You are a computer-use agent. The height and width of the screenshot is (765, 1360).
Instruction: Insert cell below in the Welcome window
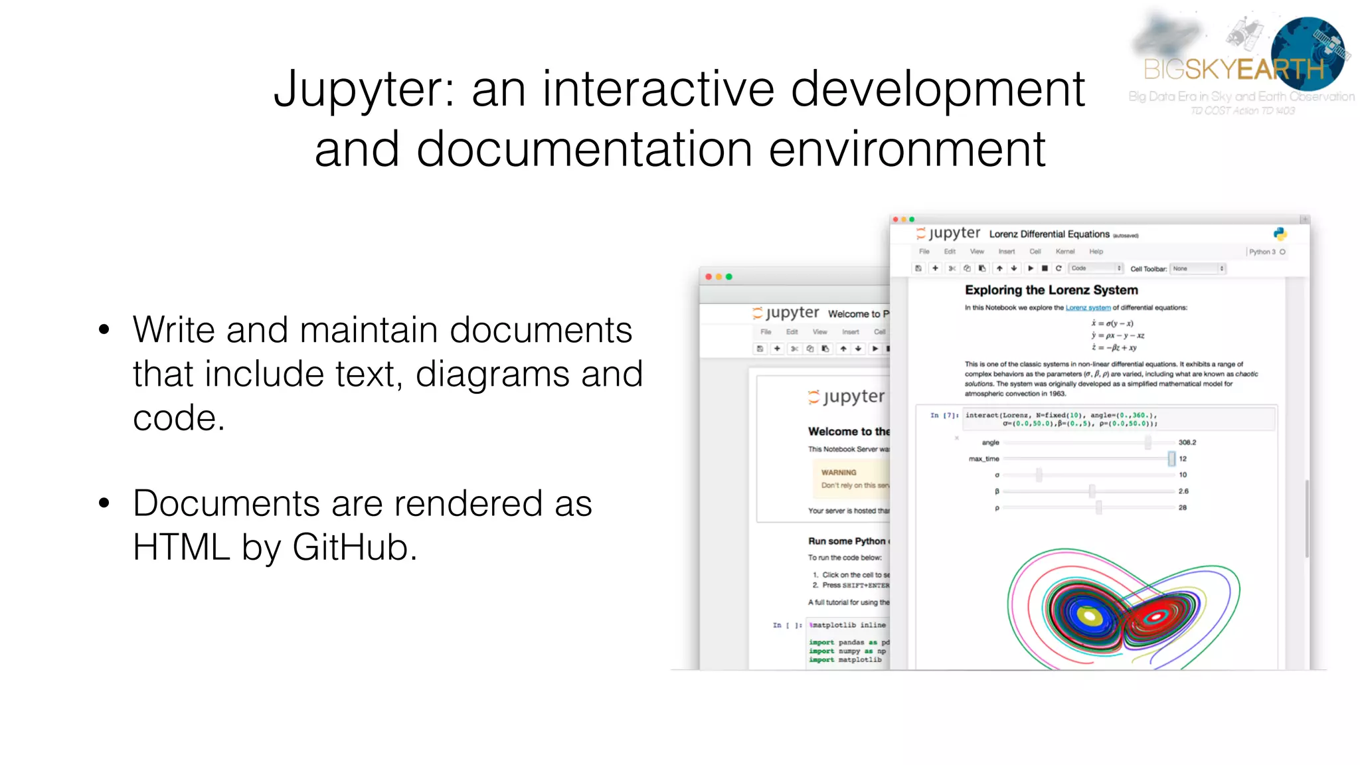(777, 349)
